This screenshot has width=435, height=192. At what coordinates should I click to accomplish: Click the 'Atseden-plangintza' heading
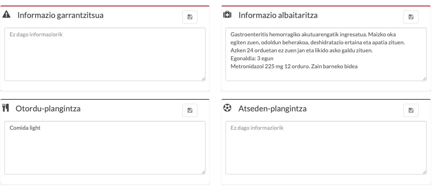(x=272, y=109)
